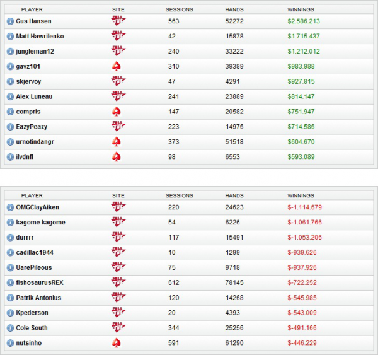Screen dimensions: 378x355
Task: Click the PLAYER header in losers table
Action: 31,196
